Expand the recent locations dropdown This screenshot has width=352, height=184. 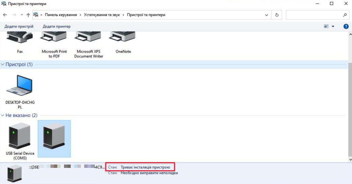pos(22,15)
